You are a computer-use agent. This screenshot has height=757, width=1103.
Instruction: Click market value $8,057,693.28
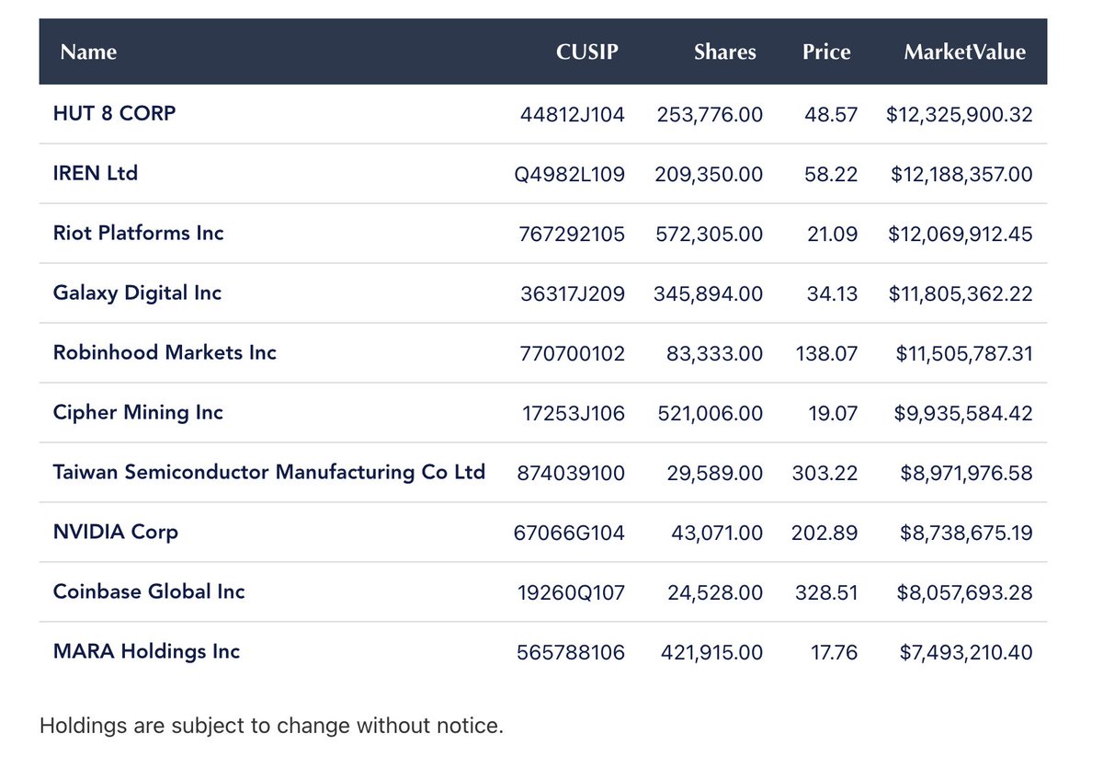pyautogui.click(x=965, y=593)
